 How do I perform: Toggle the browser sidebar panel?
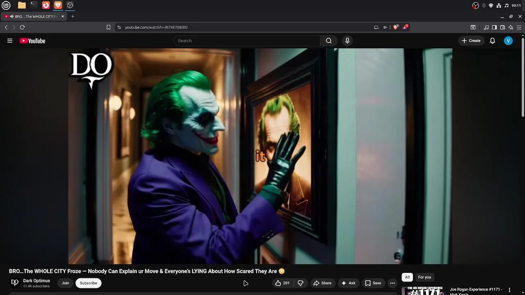pyautogui.click(x=494, y=27)
